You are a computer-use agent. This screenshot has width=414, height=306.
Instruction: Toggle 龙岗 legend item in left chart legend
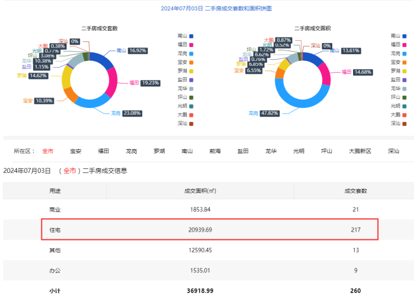click(192, 53)
